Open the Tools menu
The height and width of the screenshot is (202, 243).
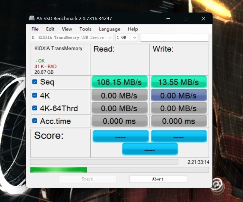[x=85, y=29]
